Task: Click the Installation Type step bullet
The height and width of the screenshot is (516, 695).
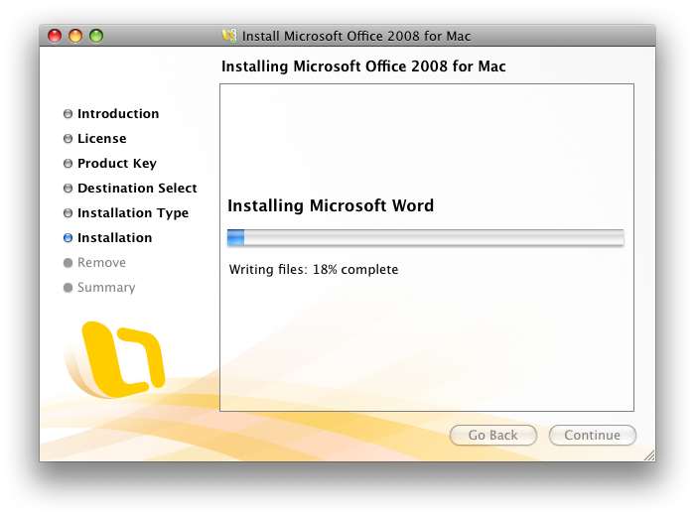Action: point(68,213)
